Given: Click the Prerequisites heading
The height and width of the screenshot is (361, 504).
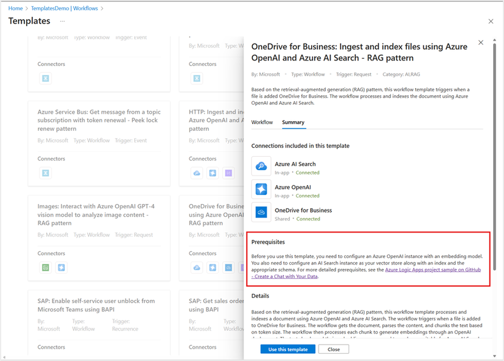Looking at the screenshot, I should pos(268,242).
